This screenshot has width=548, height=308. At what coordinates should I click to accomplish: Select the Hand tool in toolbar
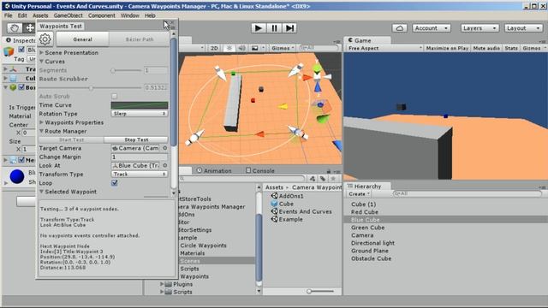click(15, 28)
